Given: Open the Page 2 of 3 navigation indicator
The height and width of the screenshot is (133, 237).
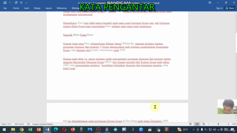Looking at the screenshot, I should (6, 124).
